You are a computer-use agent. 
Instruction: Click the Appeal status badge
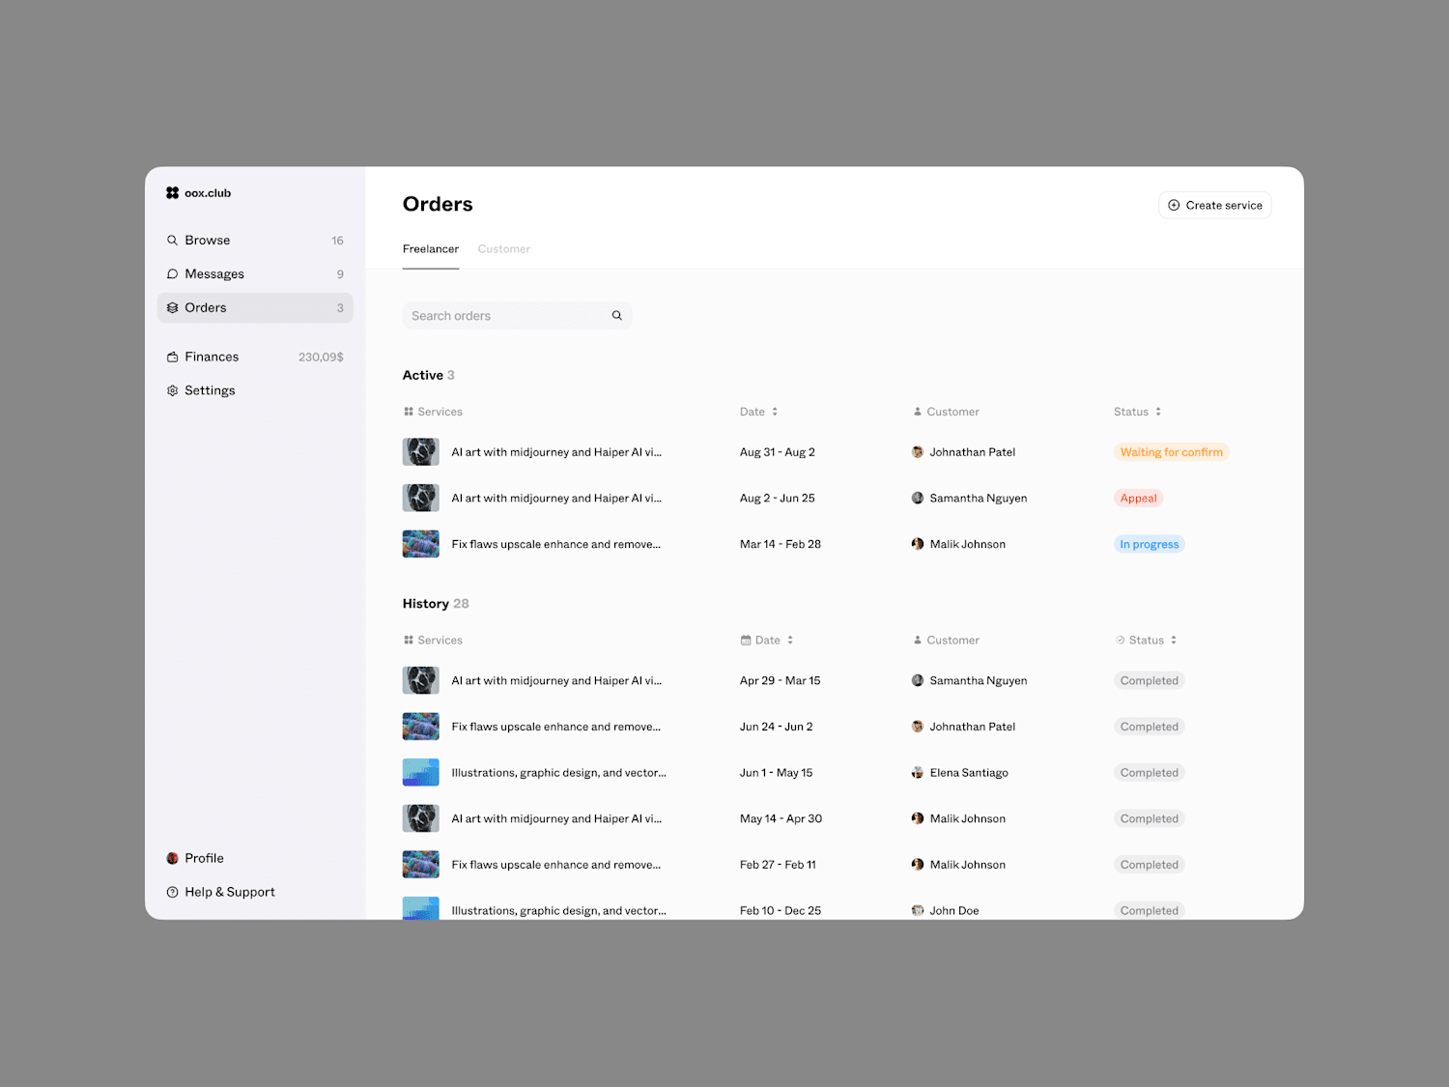coord(1138,499)
